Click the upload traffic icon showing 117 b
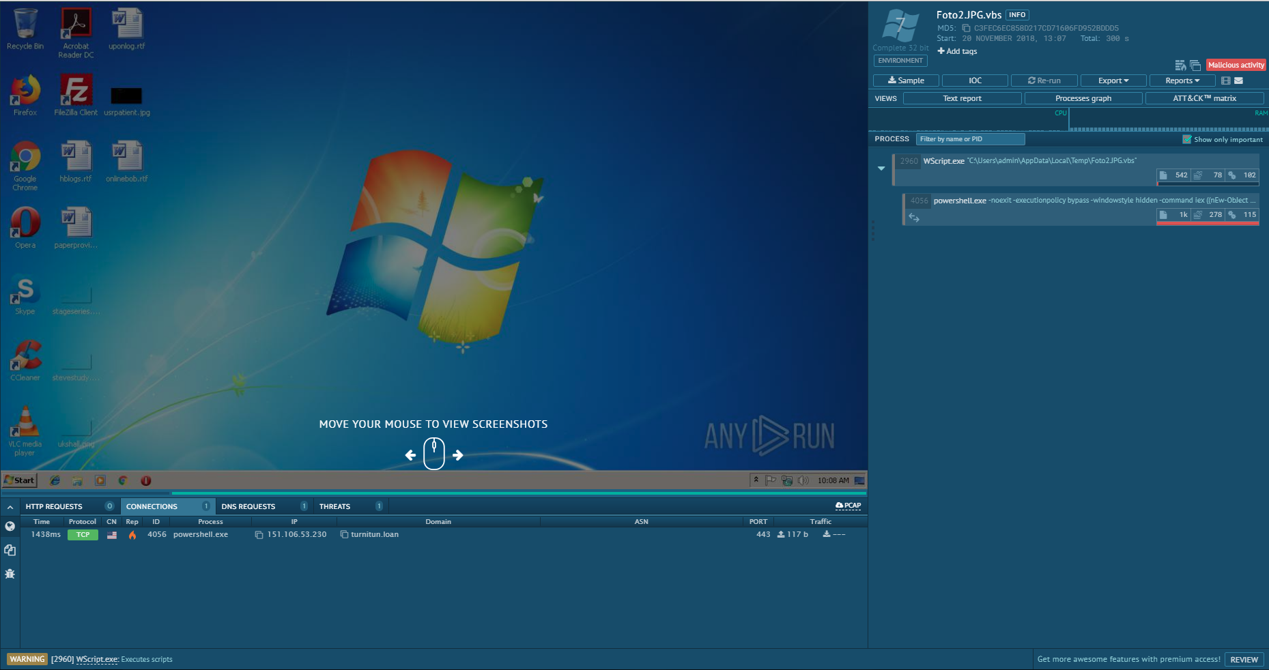The image size is (1269, 670). 781,535
